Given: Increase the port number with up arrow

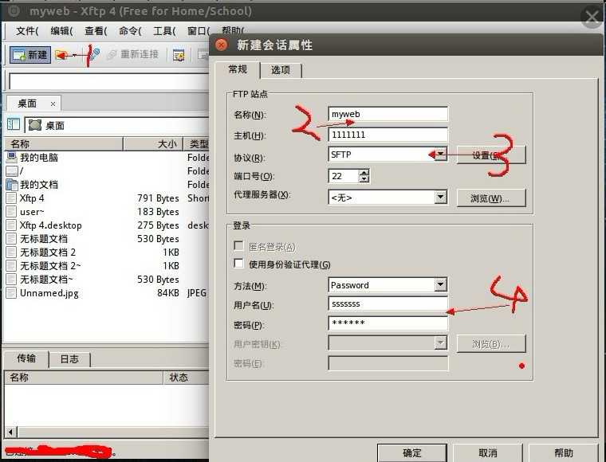Looking at the screenshot, I should (x=364, y=173).
